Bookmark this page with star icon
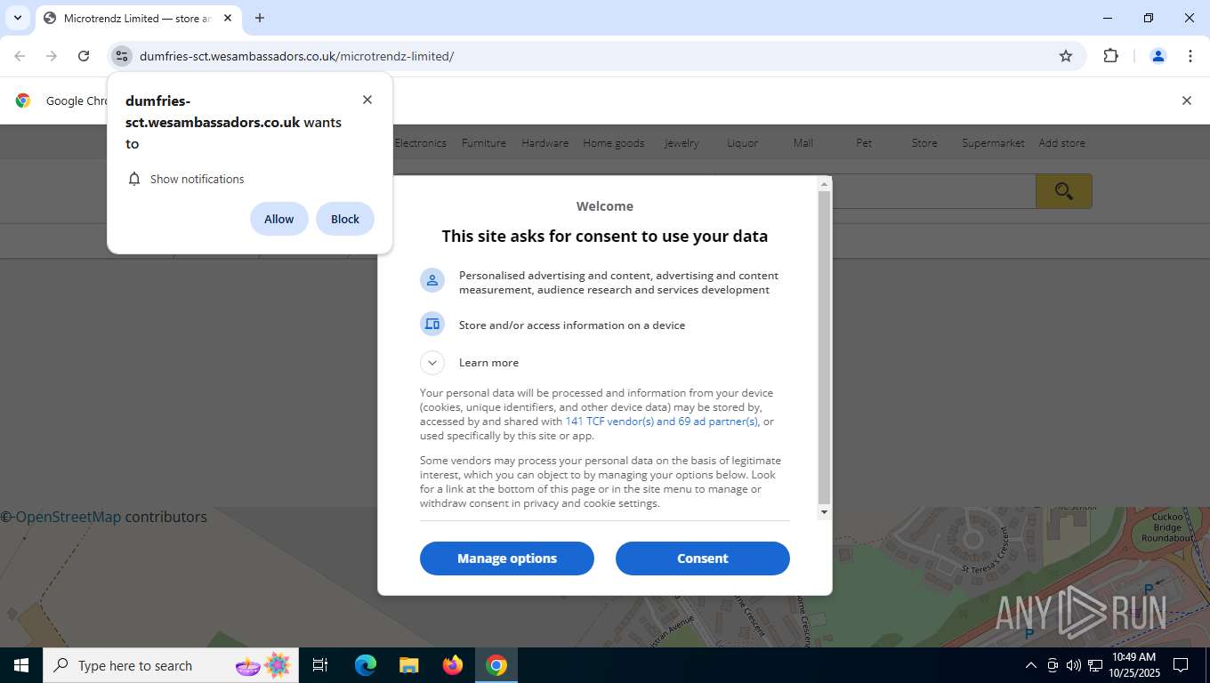Viewport: 1210px width, 683px height. tap(1066, 56)
